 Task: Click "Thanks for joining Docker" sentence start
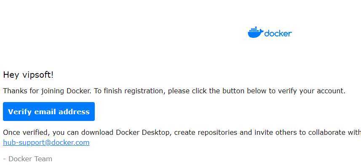(46, 91)
